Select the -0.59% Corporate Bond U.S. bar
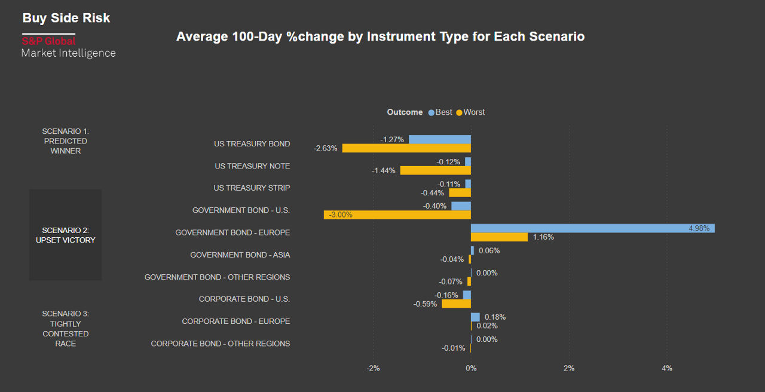Screen dimensions: 765x392 point(456,304)
